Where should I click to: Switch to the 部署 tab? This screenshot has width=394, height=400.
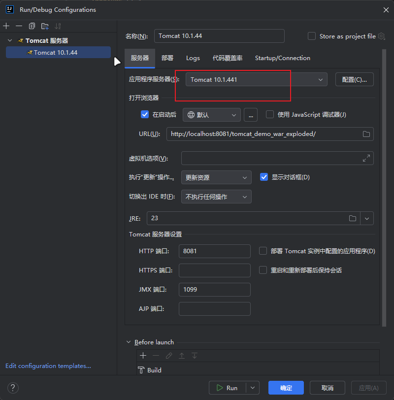(x=167, y=58)
